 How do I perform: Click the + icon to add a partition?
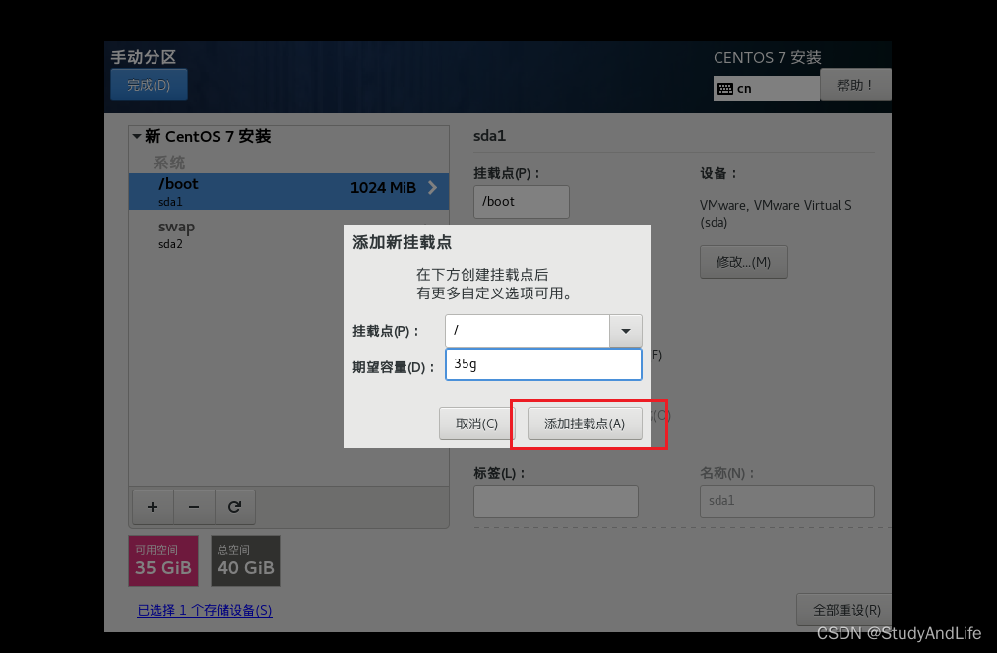point(153,506)
